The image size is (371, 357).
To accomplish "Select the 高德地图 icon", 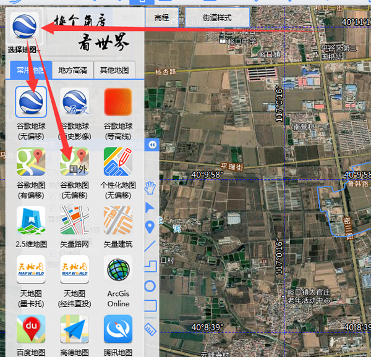I will (75, 329).
